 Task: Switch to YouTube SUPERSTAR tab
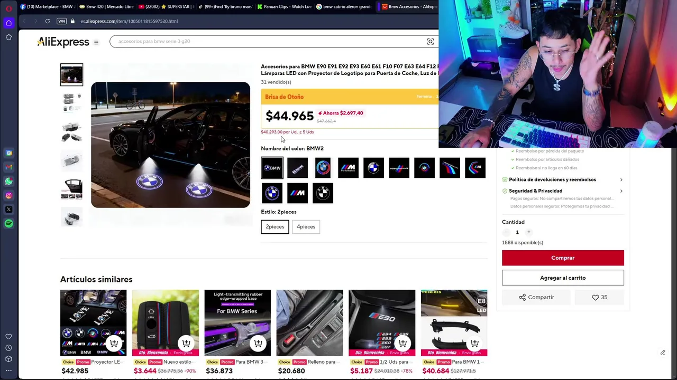click(166, 7)
